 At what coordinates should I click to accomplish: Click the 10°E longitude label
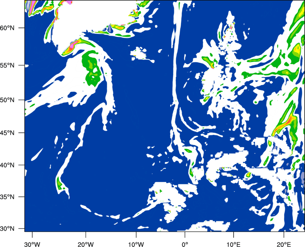point(233,244)
